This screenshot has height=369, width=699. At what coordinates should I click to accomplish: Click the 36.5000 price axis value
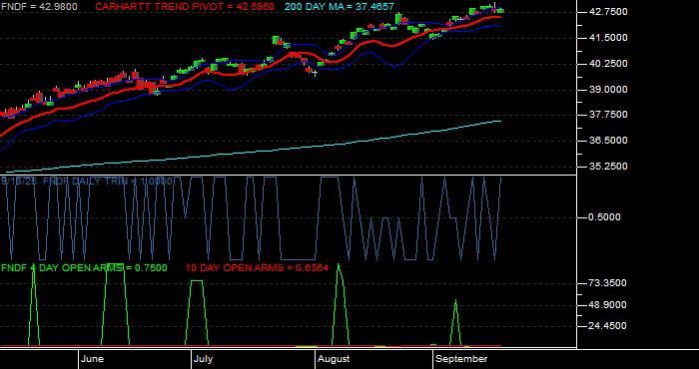[x=608, y=141]
